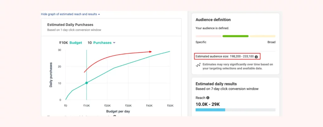
Task: Click the text 'Based on 7-day click conversion window'
Action: pyautogui.click(x=227, y=89)
